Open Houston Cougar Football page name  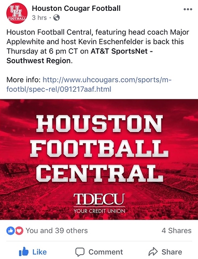coord(76,8)
